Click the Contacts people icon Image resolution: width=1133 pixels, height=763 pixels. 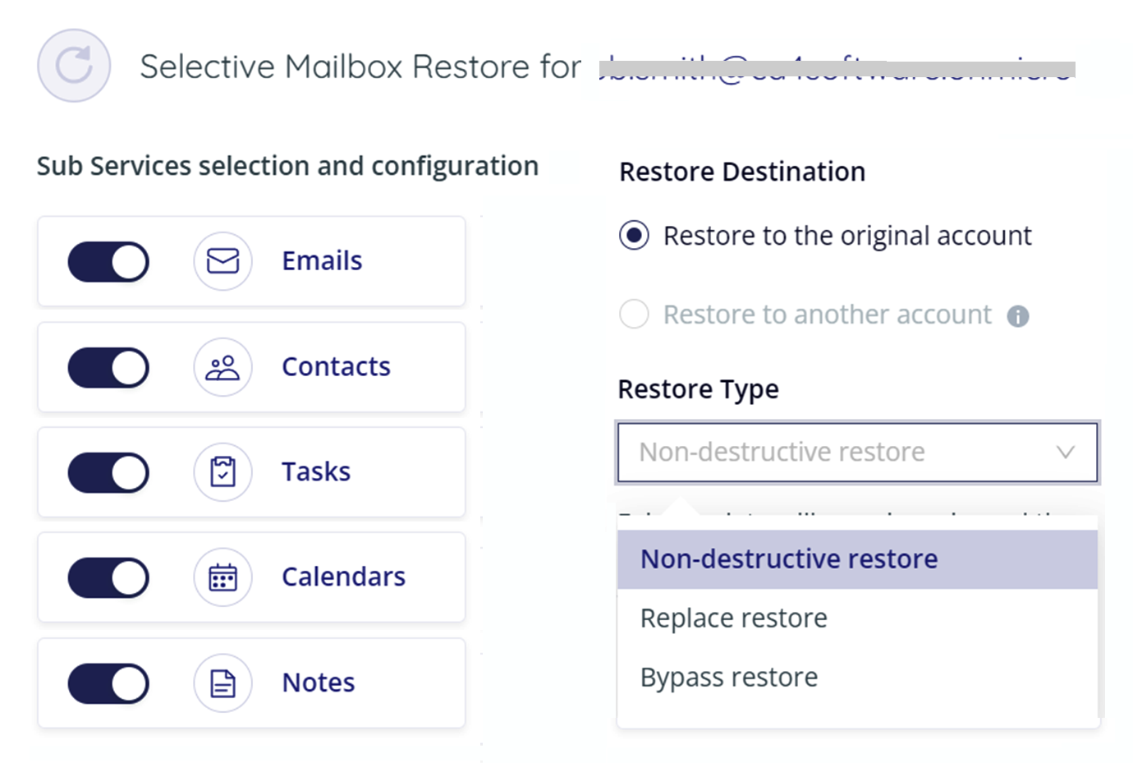222,367
